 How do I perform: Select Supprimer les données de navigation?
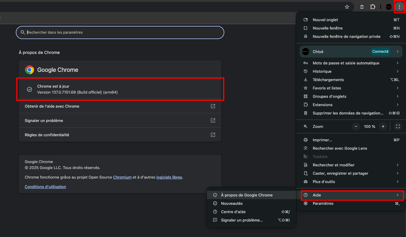pyautogui.click(x=348, y=113)
